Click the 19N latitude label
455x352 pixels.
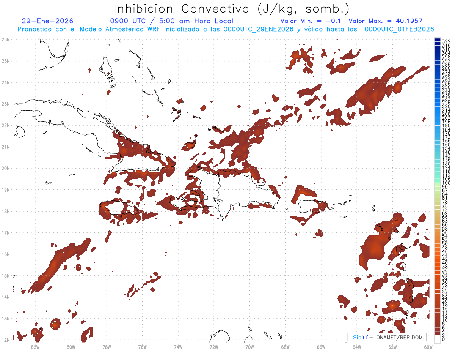point(6,189)
